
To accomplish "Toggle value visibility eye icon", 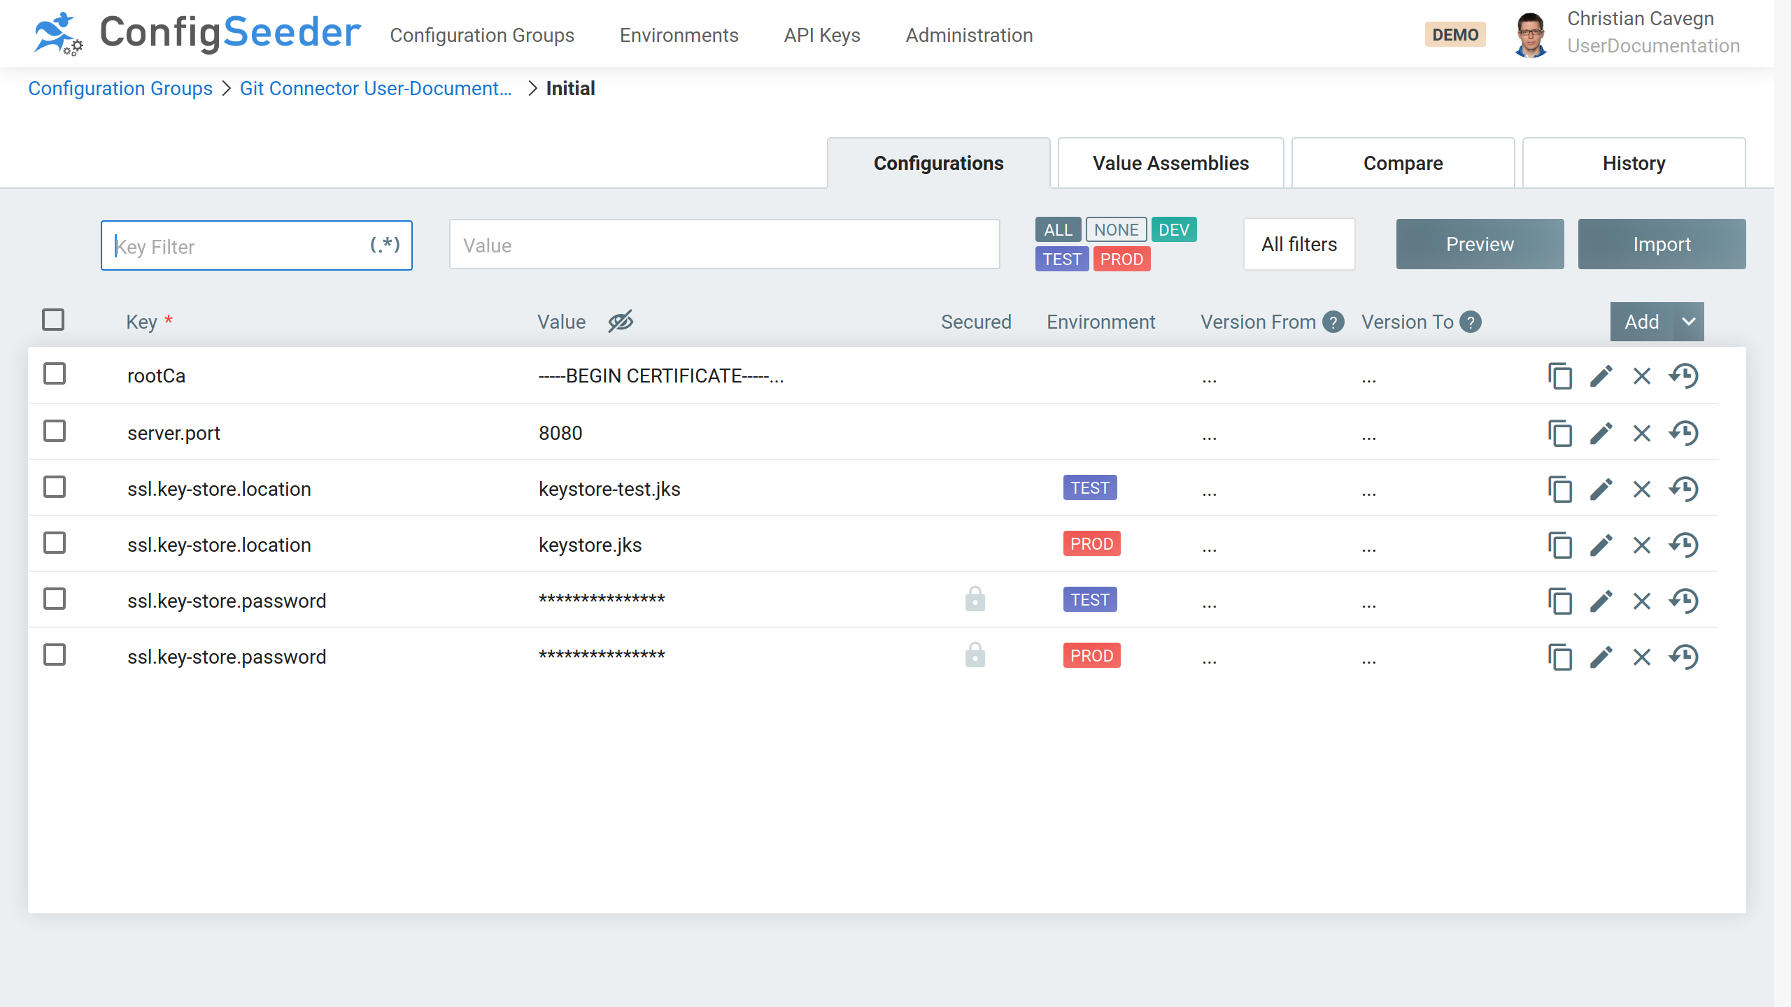I will (x=620, y=322).
